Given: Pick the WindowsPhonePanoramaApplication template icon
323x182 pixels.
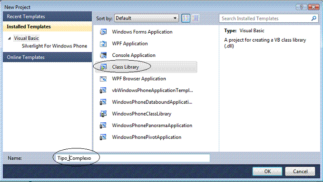Looking at the screenshot, I should 103,126.
